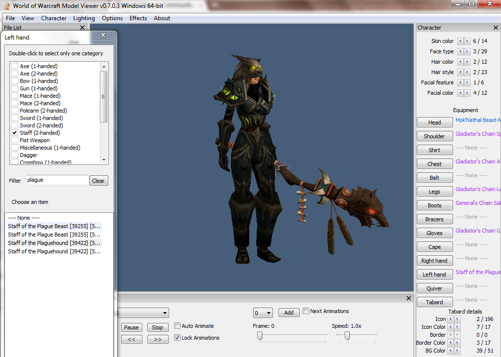The height and width of the screenshot is (357, 501).
Task: Click next arrow for Hair style
Action: [467, 72]
